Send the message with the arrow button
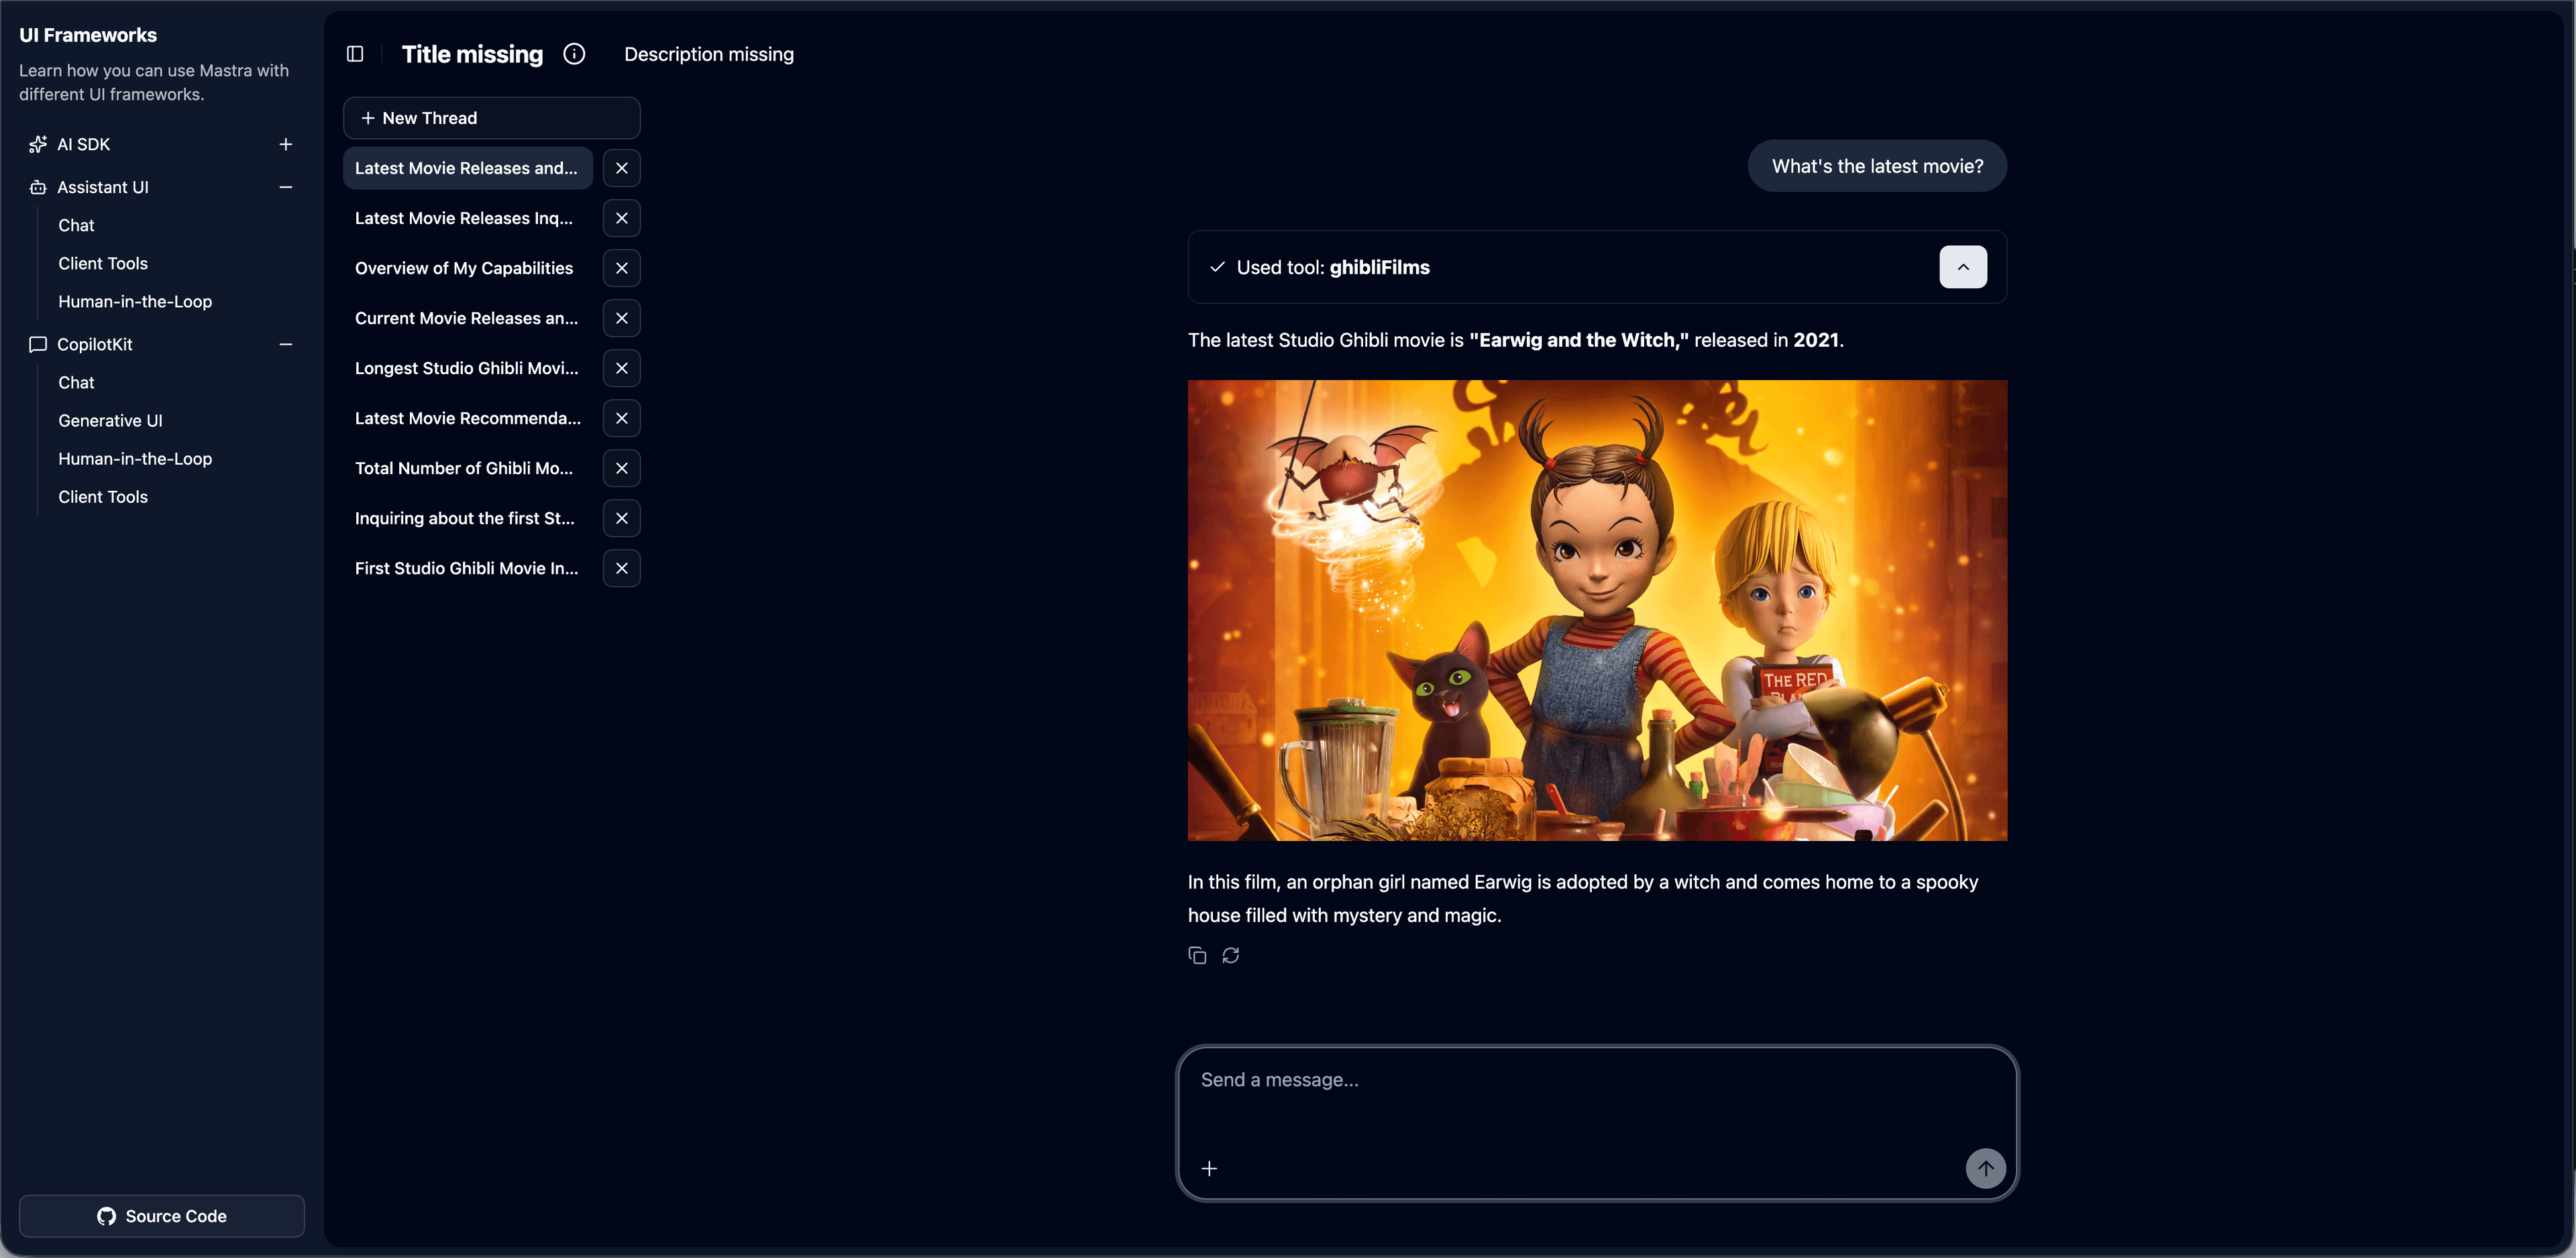 [x=1985, y=1168]
